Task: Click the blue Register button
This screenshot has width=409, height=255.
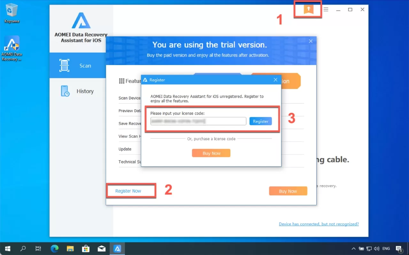Action: (261, 121)
